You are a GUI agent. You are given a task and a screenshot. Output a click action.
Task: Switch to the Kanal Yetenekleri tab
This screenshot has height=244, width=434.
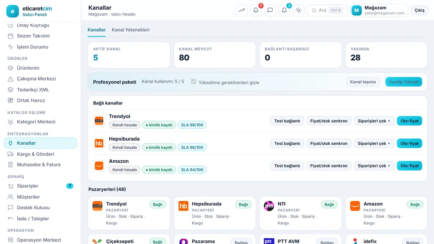(x=131, y=30)
